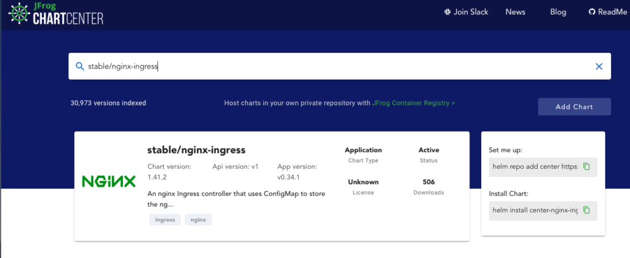This screenshot has width=630, height=258.
Task: Click the search field with stable/nginx-ingress
Action: 338,66
